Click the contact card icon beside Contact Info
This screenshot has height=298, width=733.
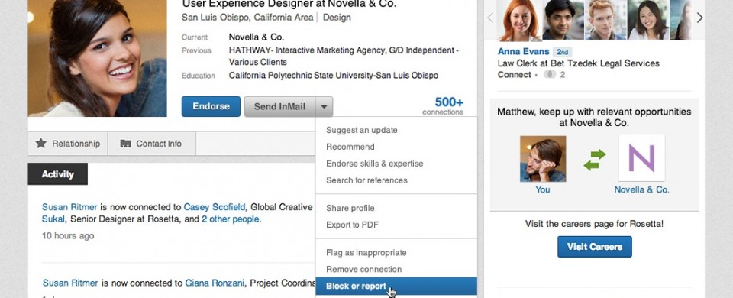125,144
